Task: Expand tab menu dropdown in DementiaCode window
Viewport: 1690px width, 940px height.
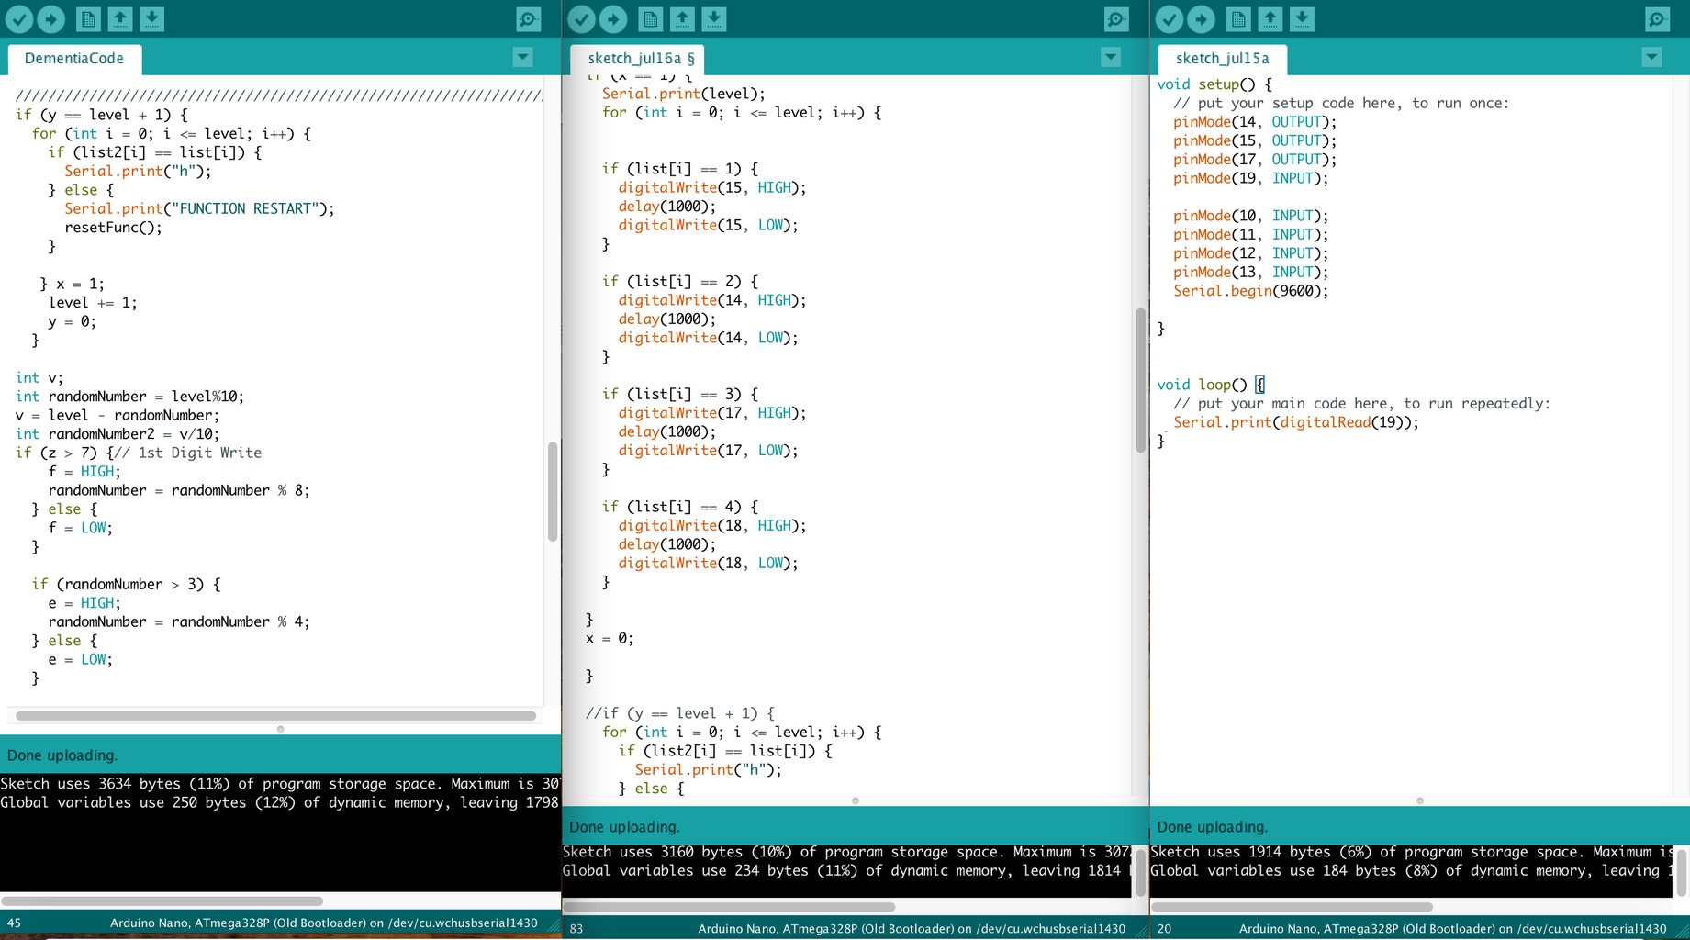Action: click(x=522, y=58)
